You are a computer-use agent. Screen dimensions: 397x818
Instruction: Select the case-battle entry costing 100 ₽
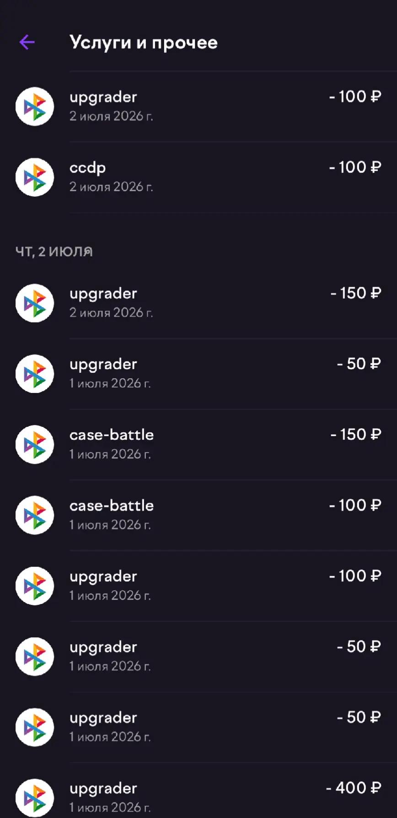[198, 515]
